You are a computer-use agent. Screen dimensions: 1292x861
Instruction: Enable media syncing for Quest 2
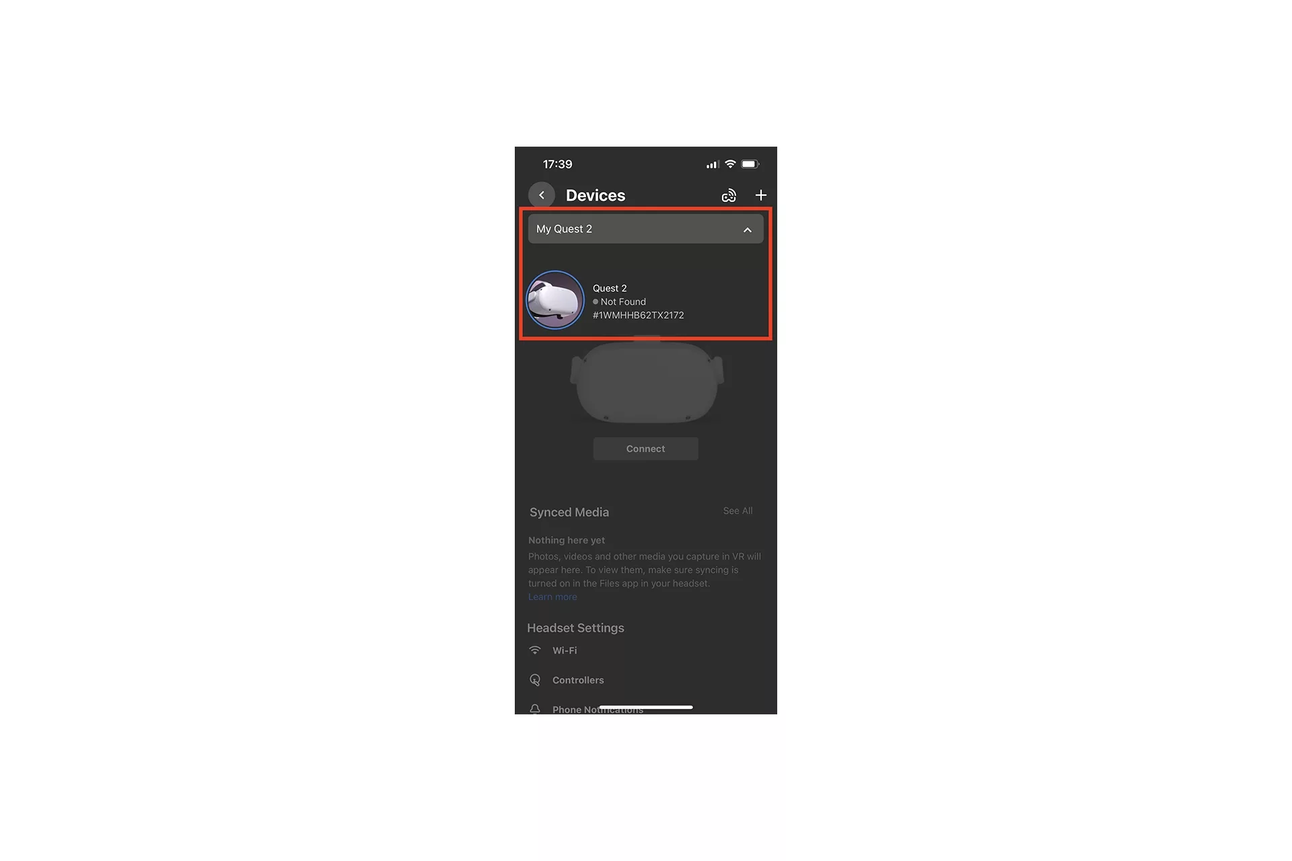[554, 596]
